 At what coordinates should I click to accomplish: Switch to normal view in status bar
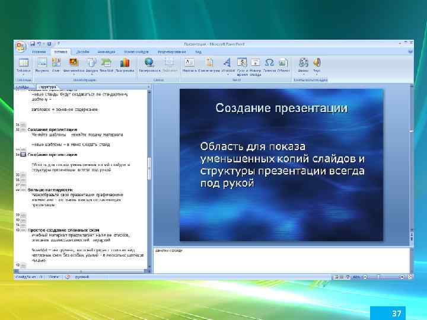click(336, 277)
